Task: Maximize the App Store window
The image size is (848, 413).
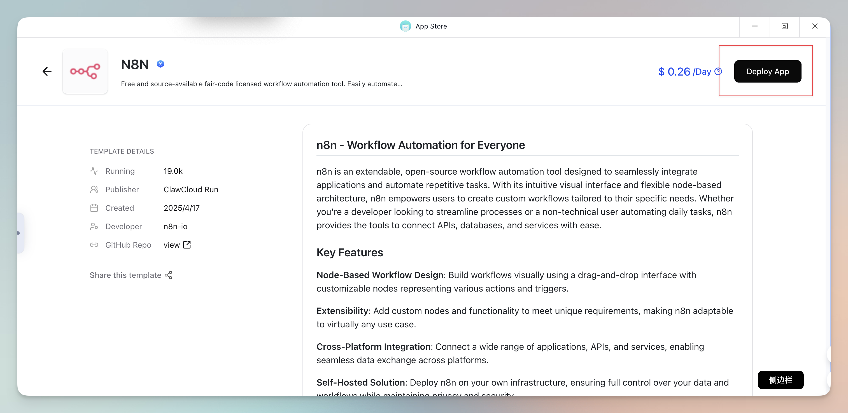Action: click(784, 26)
